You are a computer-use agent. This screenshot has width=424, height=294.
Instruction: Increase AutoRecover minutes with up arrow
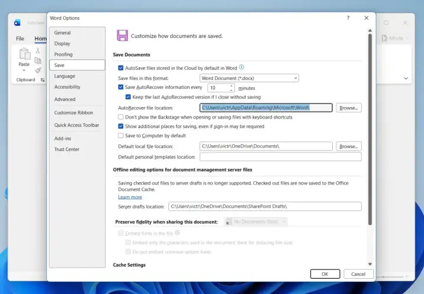(x=231, y=86)
